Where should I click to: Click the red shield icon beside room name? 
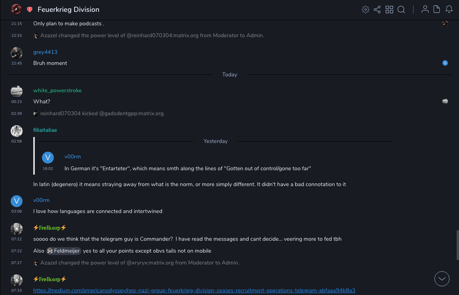30,10
